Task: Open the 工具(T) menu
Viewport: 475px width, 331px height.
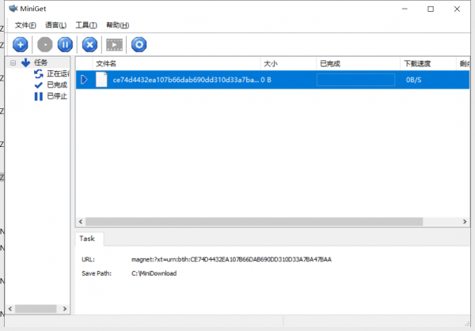Action: click(86, 25)
